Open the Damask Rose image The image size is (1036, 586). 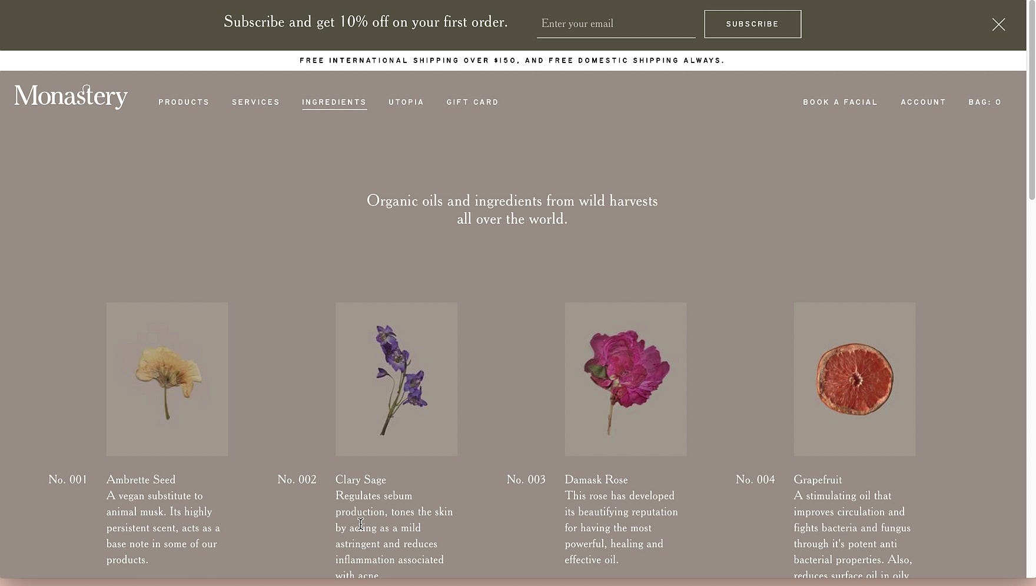click(x=625, y=379)
